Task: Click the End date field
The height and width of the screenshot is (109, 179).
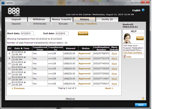Action: point(62,33)
